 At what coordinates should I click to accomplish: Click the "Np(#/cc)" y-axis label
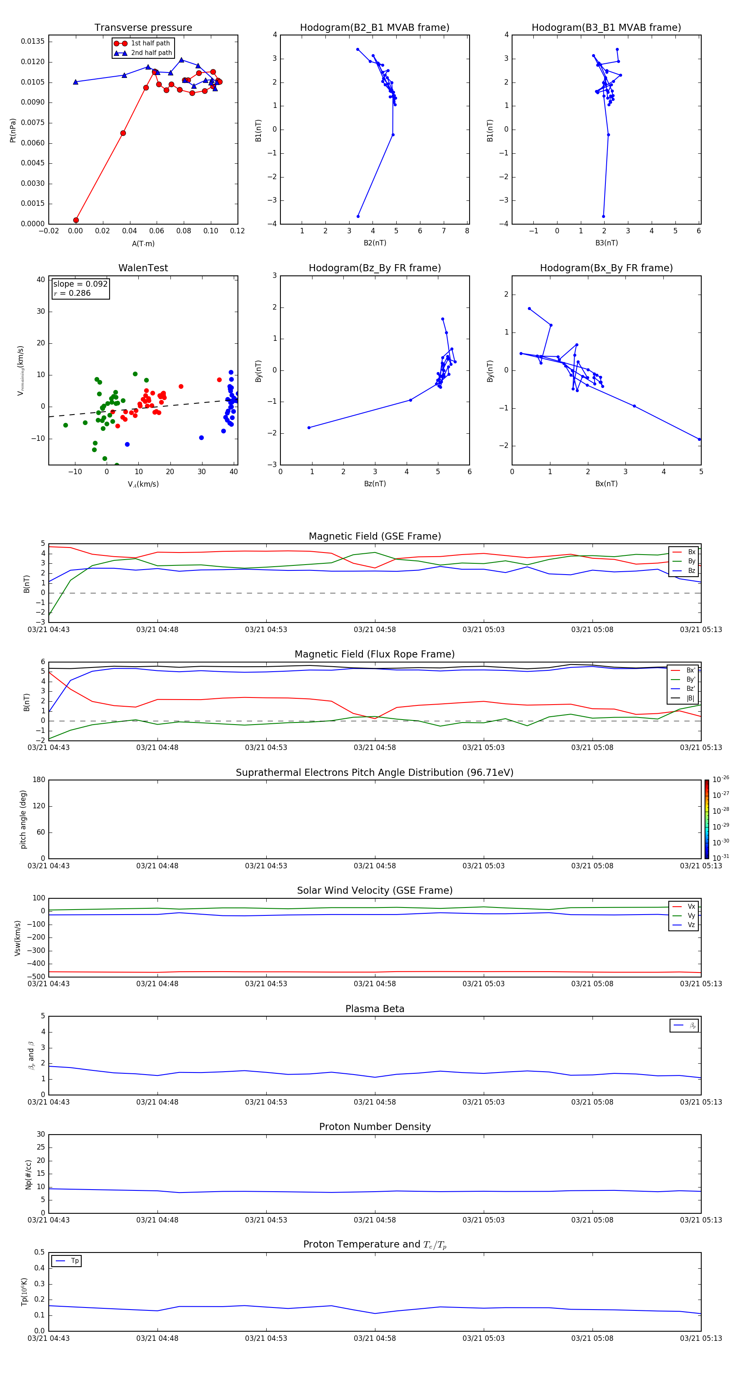tap(28, 1174)
